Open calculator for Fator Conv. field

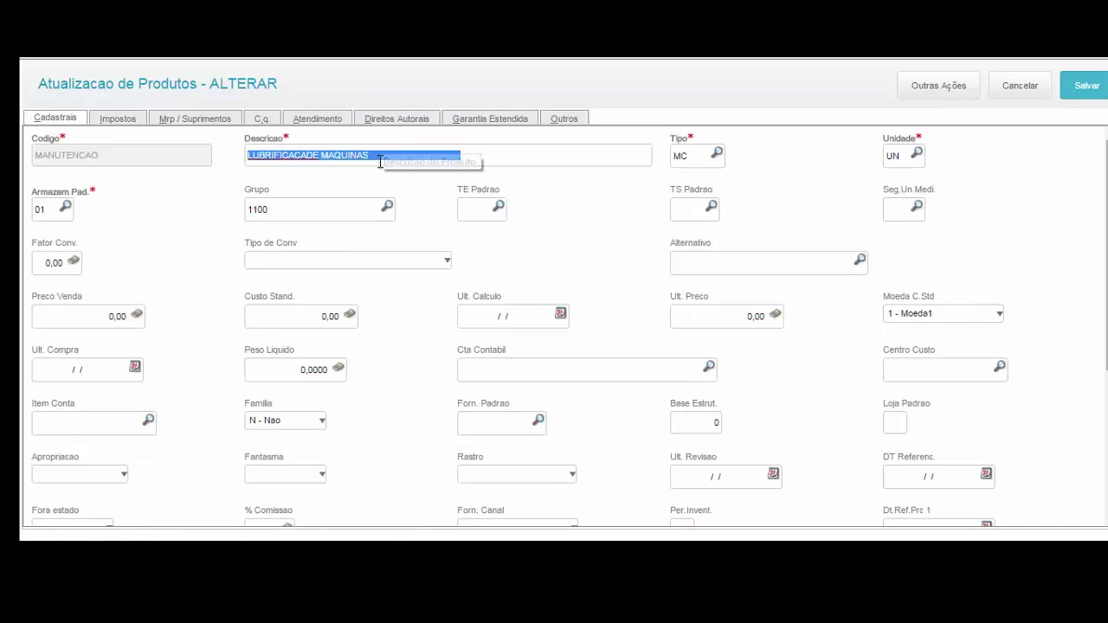click(x=74, y=260)
